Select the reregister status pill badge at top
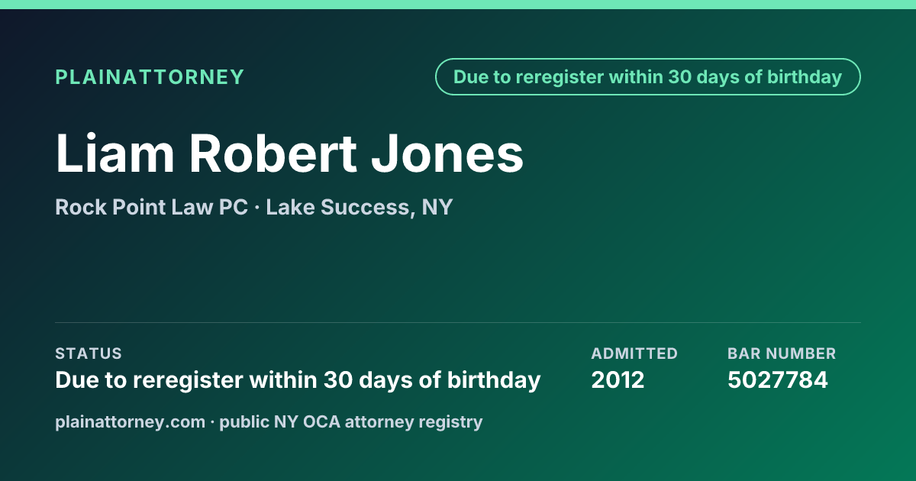916x481 pixels. (648, 77)
